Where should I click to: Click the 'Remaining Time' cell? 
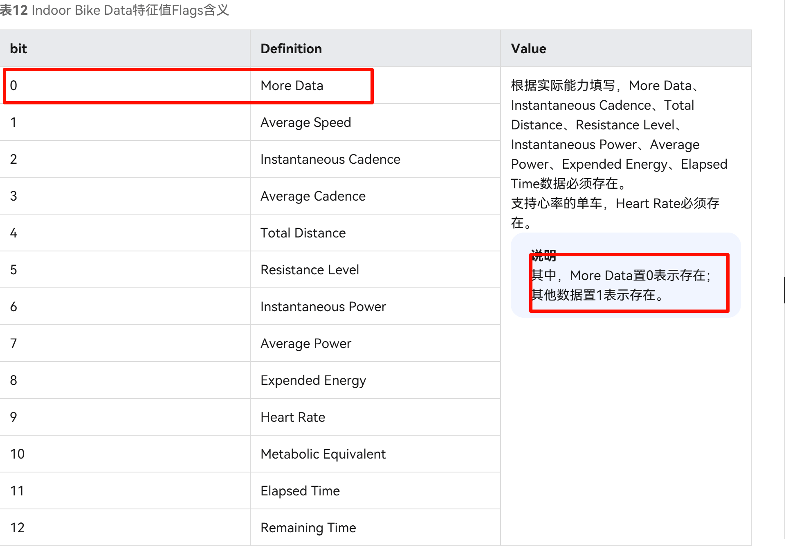[x=308, y=528]
